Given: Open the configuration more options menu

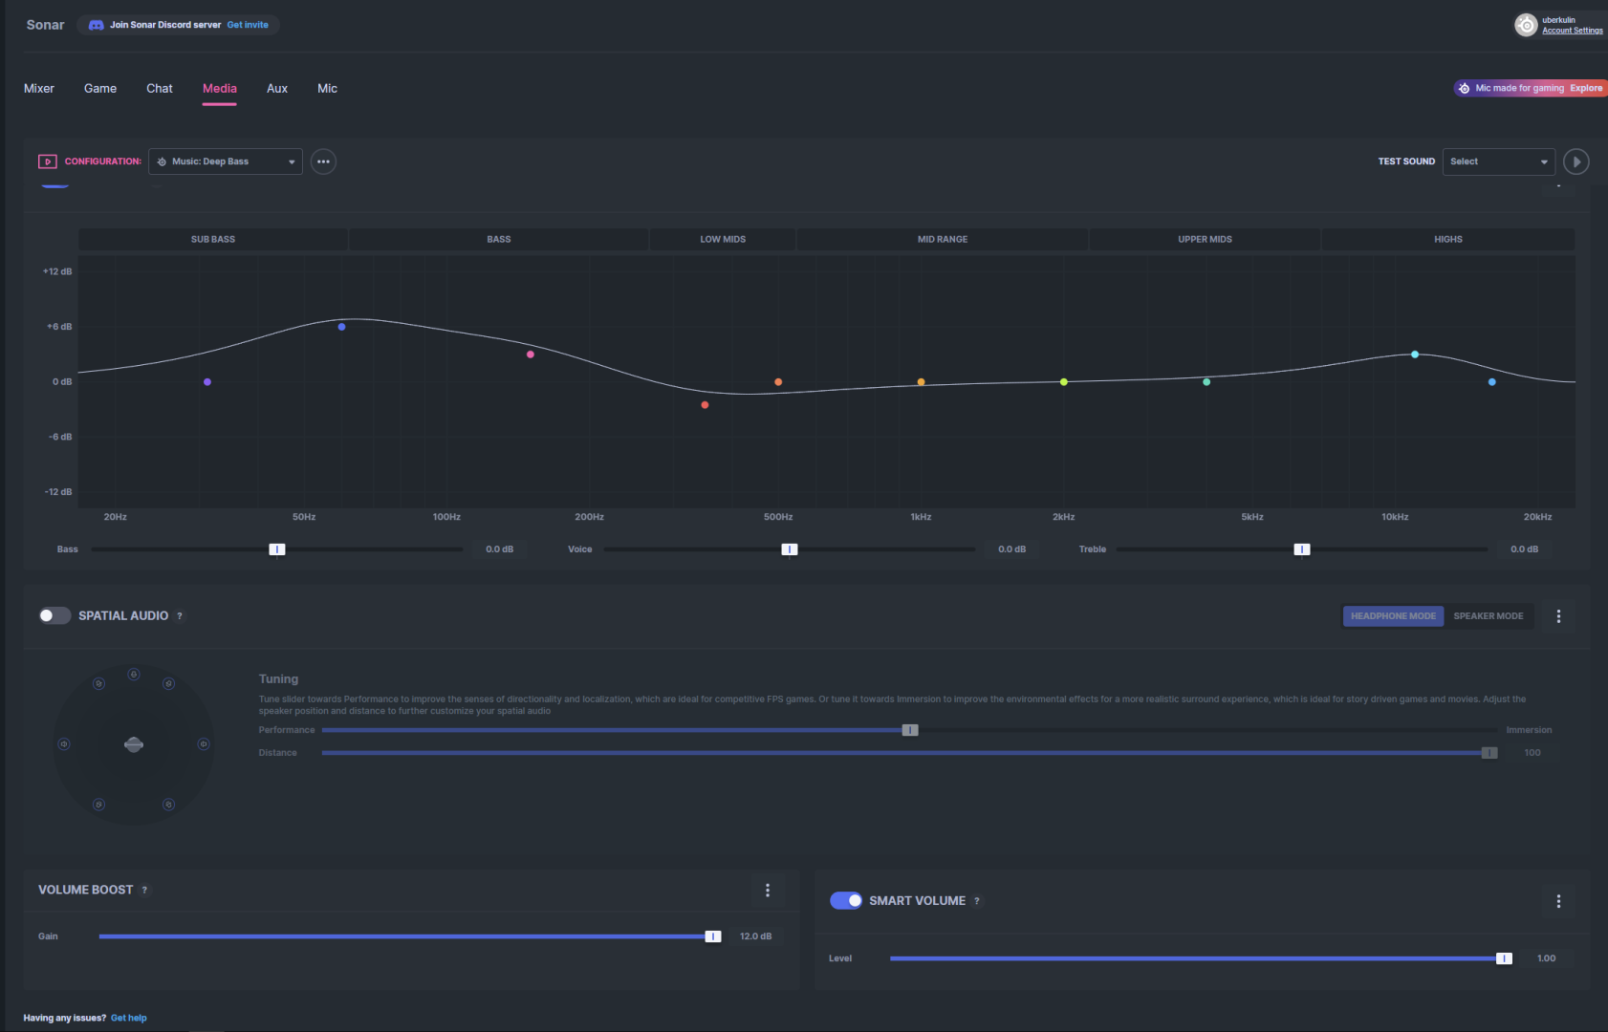Looking at the screenshot, I should click(x=323, y=161).
